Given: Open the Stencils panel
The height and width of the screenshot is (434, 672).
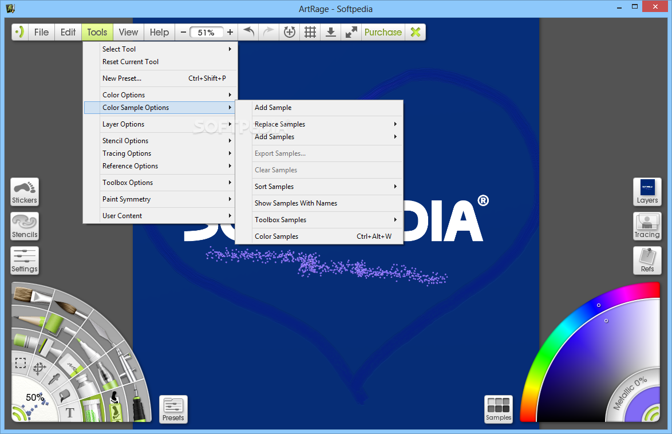Looking at the screenshot, I should pos(25,226).
